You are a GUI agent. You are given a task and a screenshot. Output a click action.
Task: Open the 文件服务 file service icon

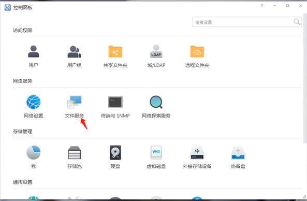[x=74, y=102]
